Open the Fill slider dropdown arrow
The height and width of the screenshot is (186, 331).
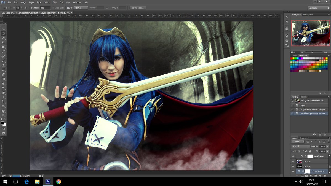tap(328, 151)
